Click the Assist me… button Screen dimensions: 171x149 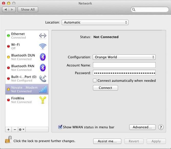click(107, 141)
